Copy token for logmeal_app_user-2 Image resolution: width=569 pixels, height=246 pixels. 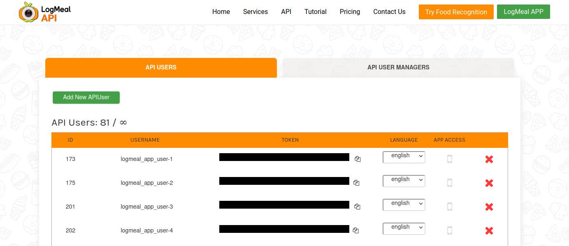click(x=356, y=183)
